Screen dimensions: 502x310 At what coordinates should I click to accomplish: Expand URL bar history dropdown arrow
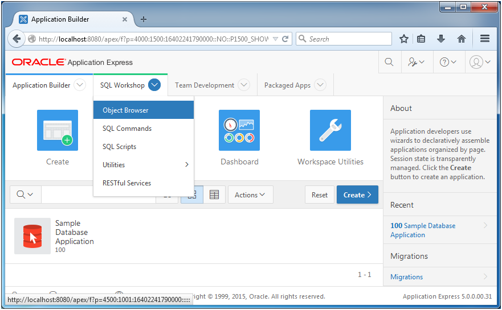pos(275,39)
